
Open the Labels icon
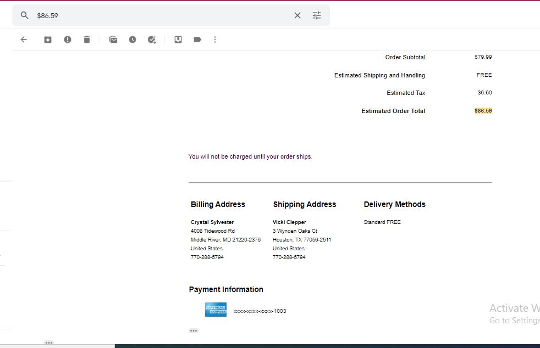click(x=197, y=40)
